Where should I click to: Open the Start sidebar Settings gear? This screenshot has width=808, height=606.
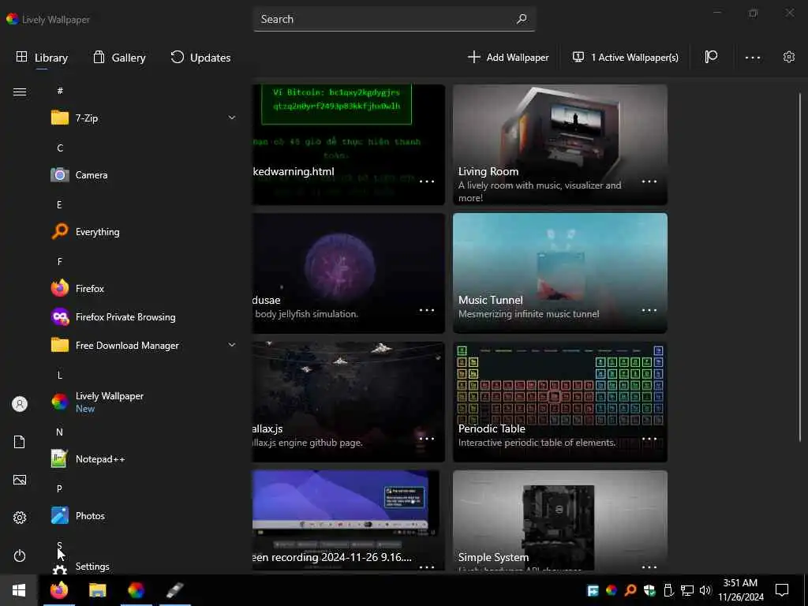click(x=20, y=518)
